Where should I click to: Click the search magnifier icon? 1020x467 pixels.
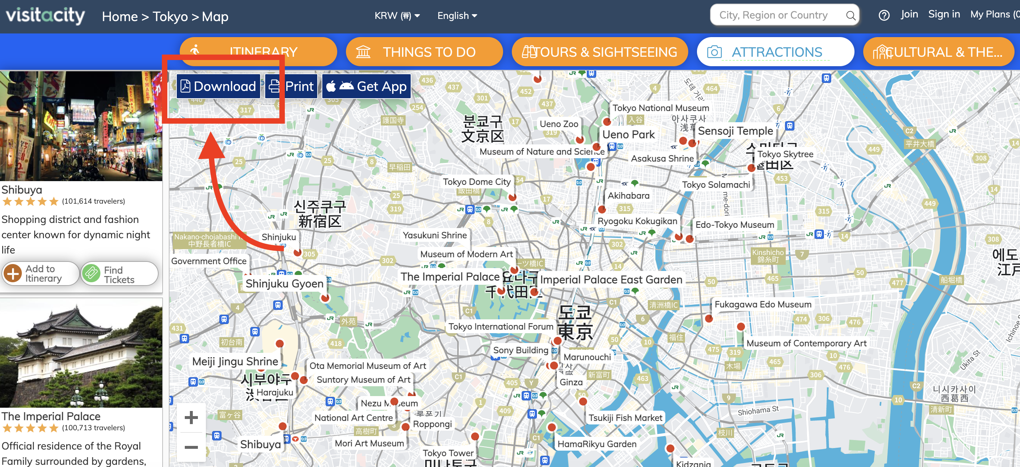(x=850, y=16)
